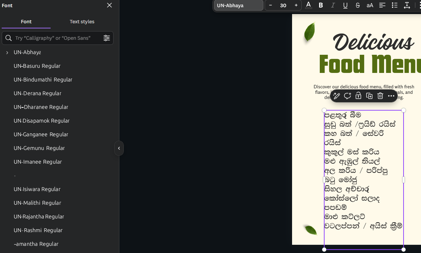The height and width of the screenshot is (253, 421).
Task: Expand the UN-Abhaya font family
Action: pos(7,52)
